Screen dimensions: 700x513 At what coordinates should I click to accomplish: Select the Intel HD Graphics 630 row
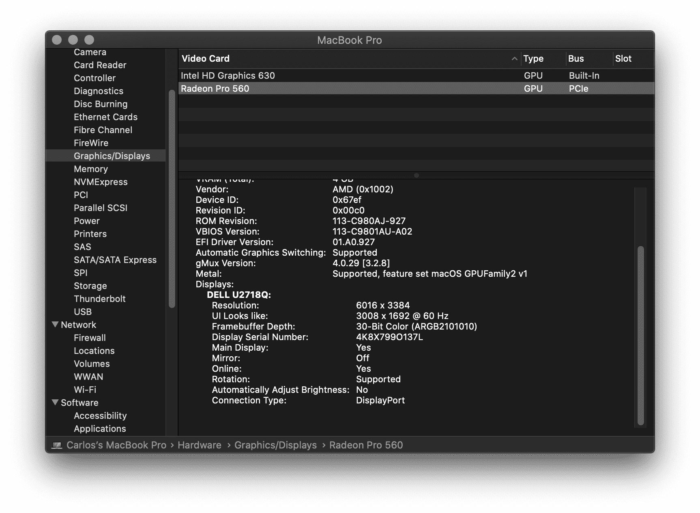click(228, 75)
